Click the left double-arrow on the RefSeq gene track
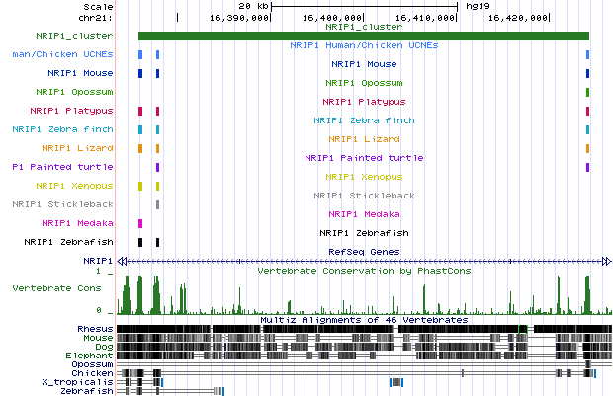This screenshot has width=613, height=396. coord(122,260)
